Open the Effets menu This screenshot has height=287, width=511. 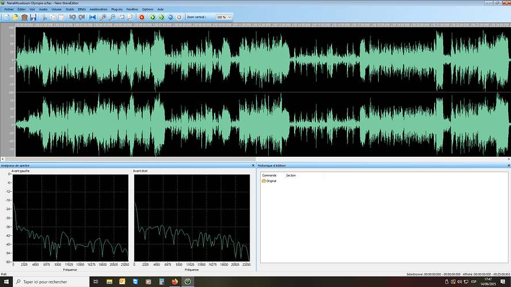82,9
